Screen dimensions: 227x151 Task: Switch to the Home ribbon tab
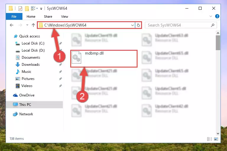[x=31, y=17]
